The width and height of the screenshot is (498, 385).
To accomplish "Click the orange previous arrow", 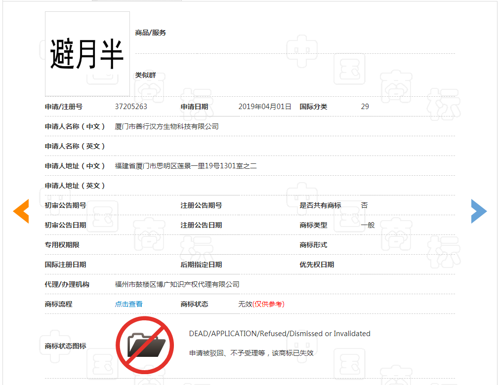I will point(21,212).
